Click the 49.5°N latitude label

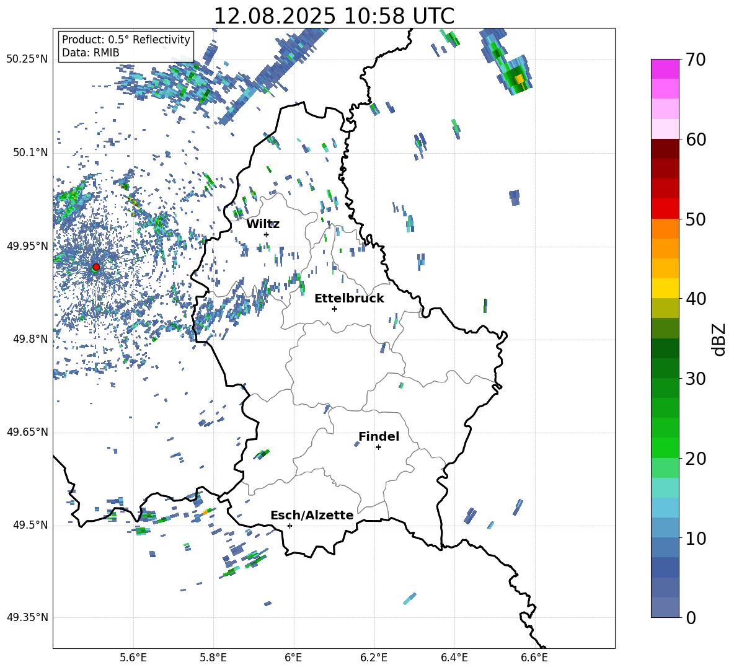tap(30, 525)
